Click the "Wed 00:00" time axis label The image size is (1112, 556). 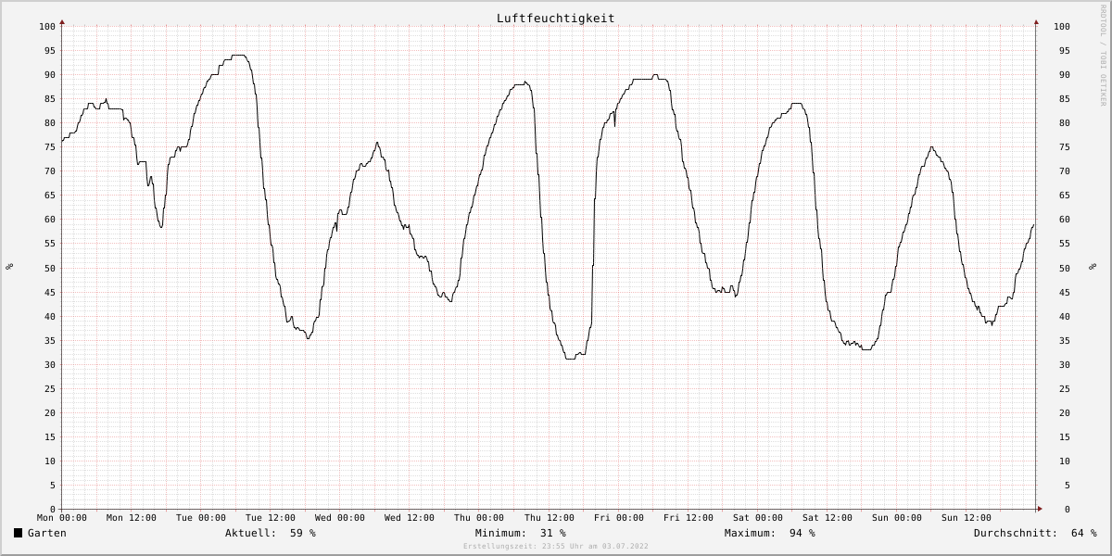pos(340,518)
